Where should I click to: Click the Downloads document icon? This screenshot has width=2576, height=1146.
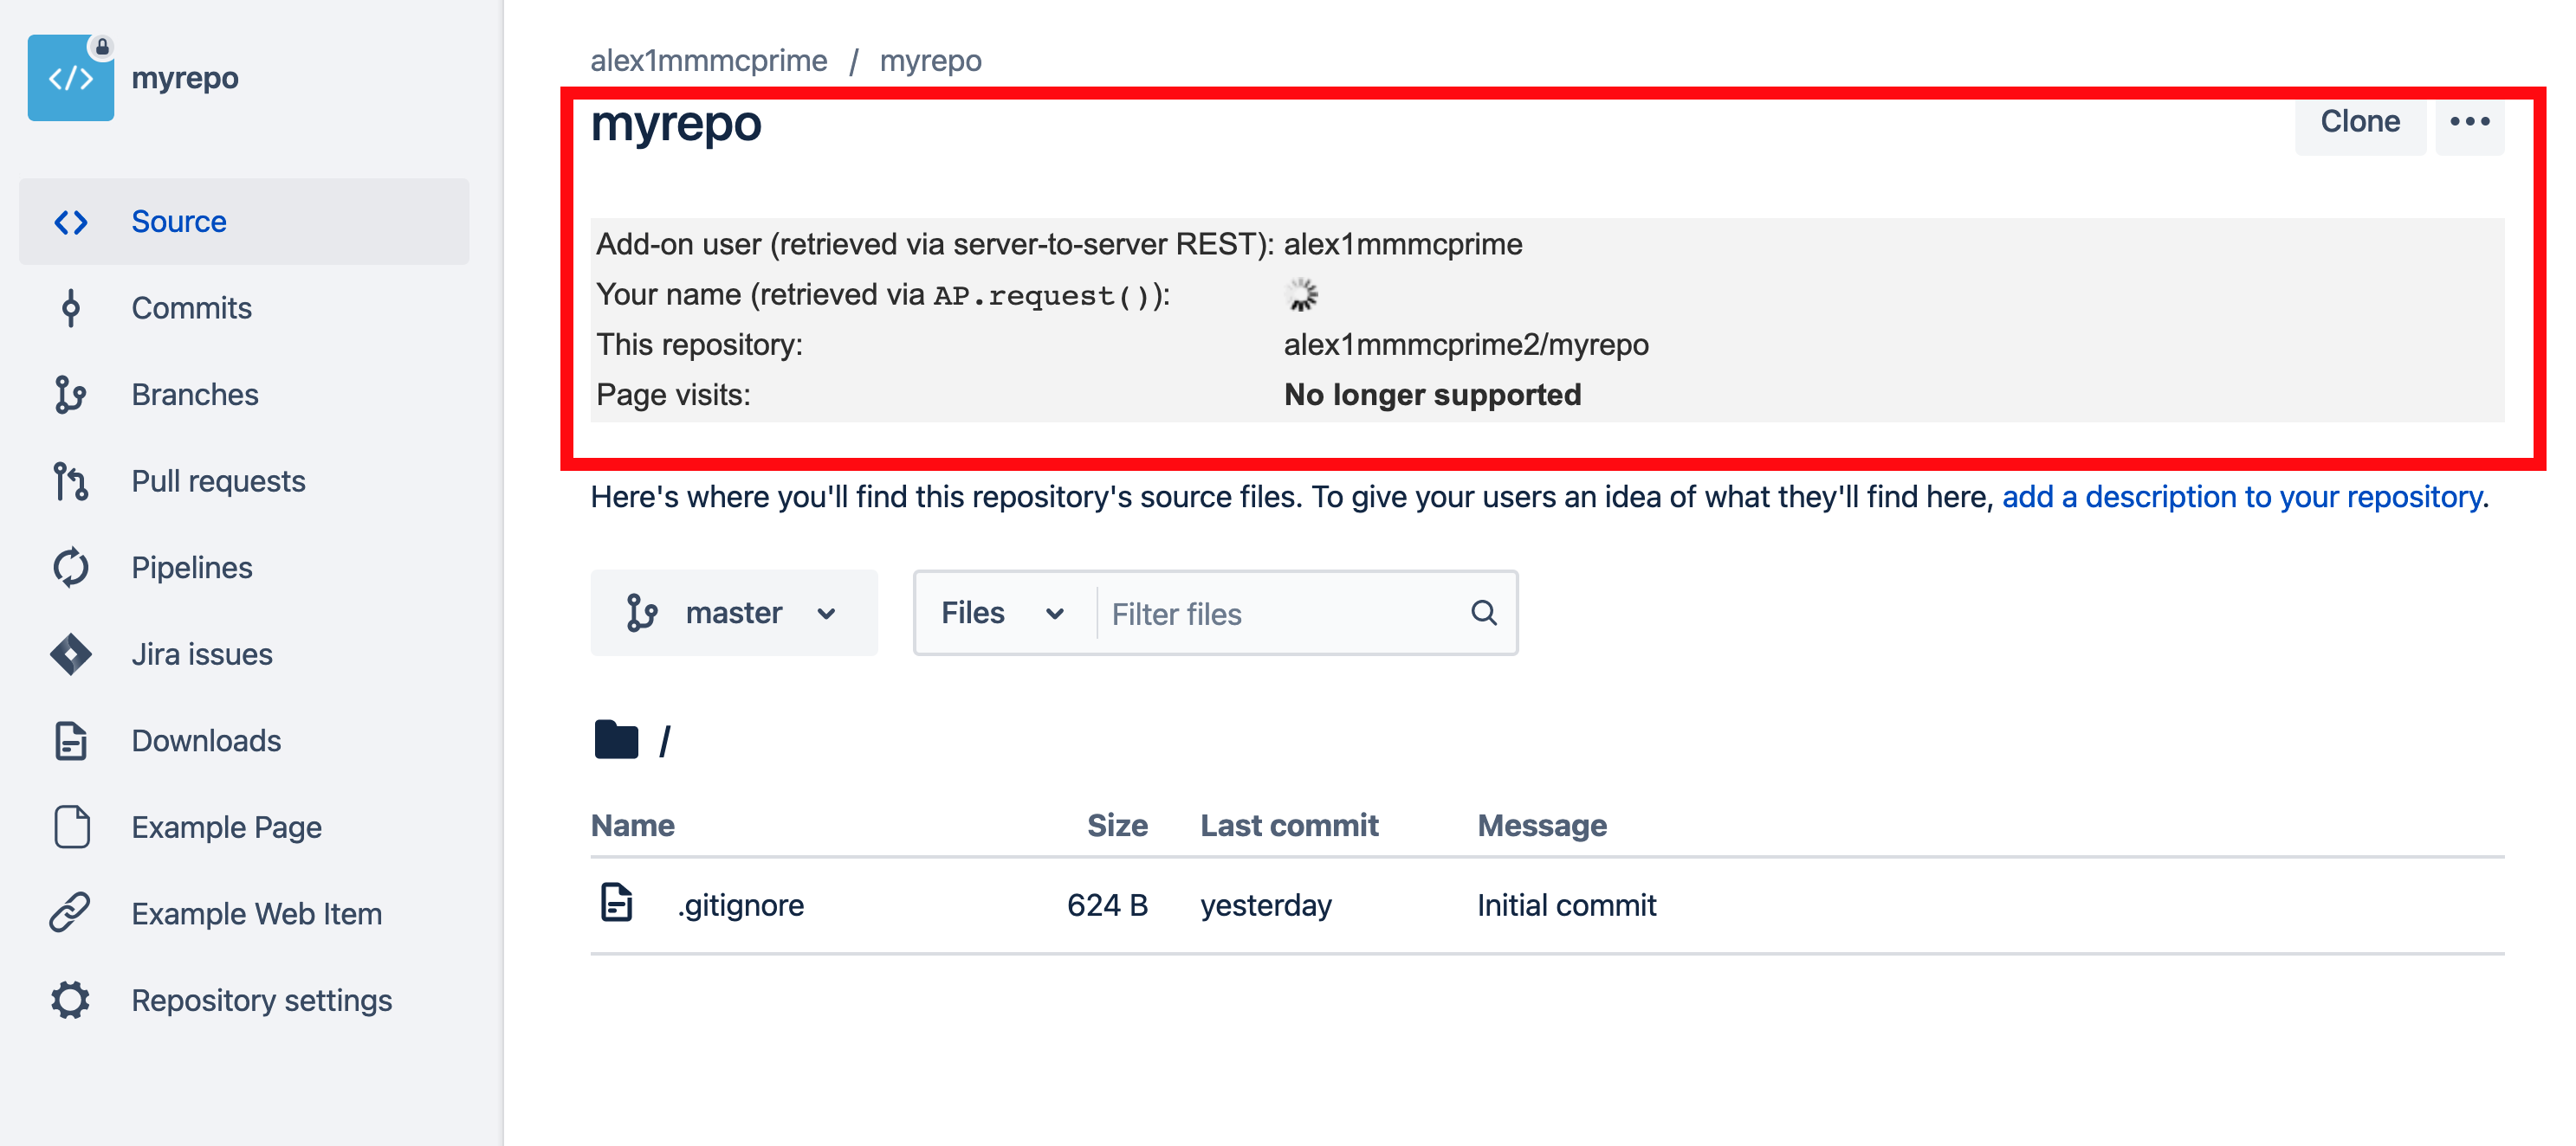[x=71, y=742]
